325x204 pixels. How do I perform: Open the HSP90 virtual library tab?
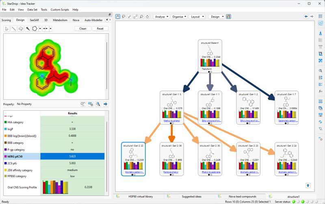tap(141, 196)
